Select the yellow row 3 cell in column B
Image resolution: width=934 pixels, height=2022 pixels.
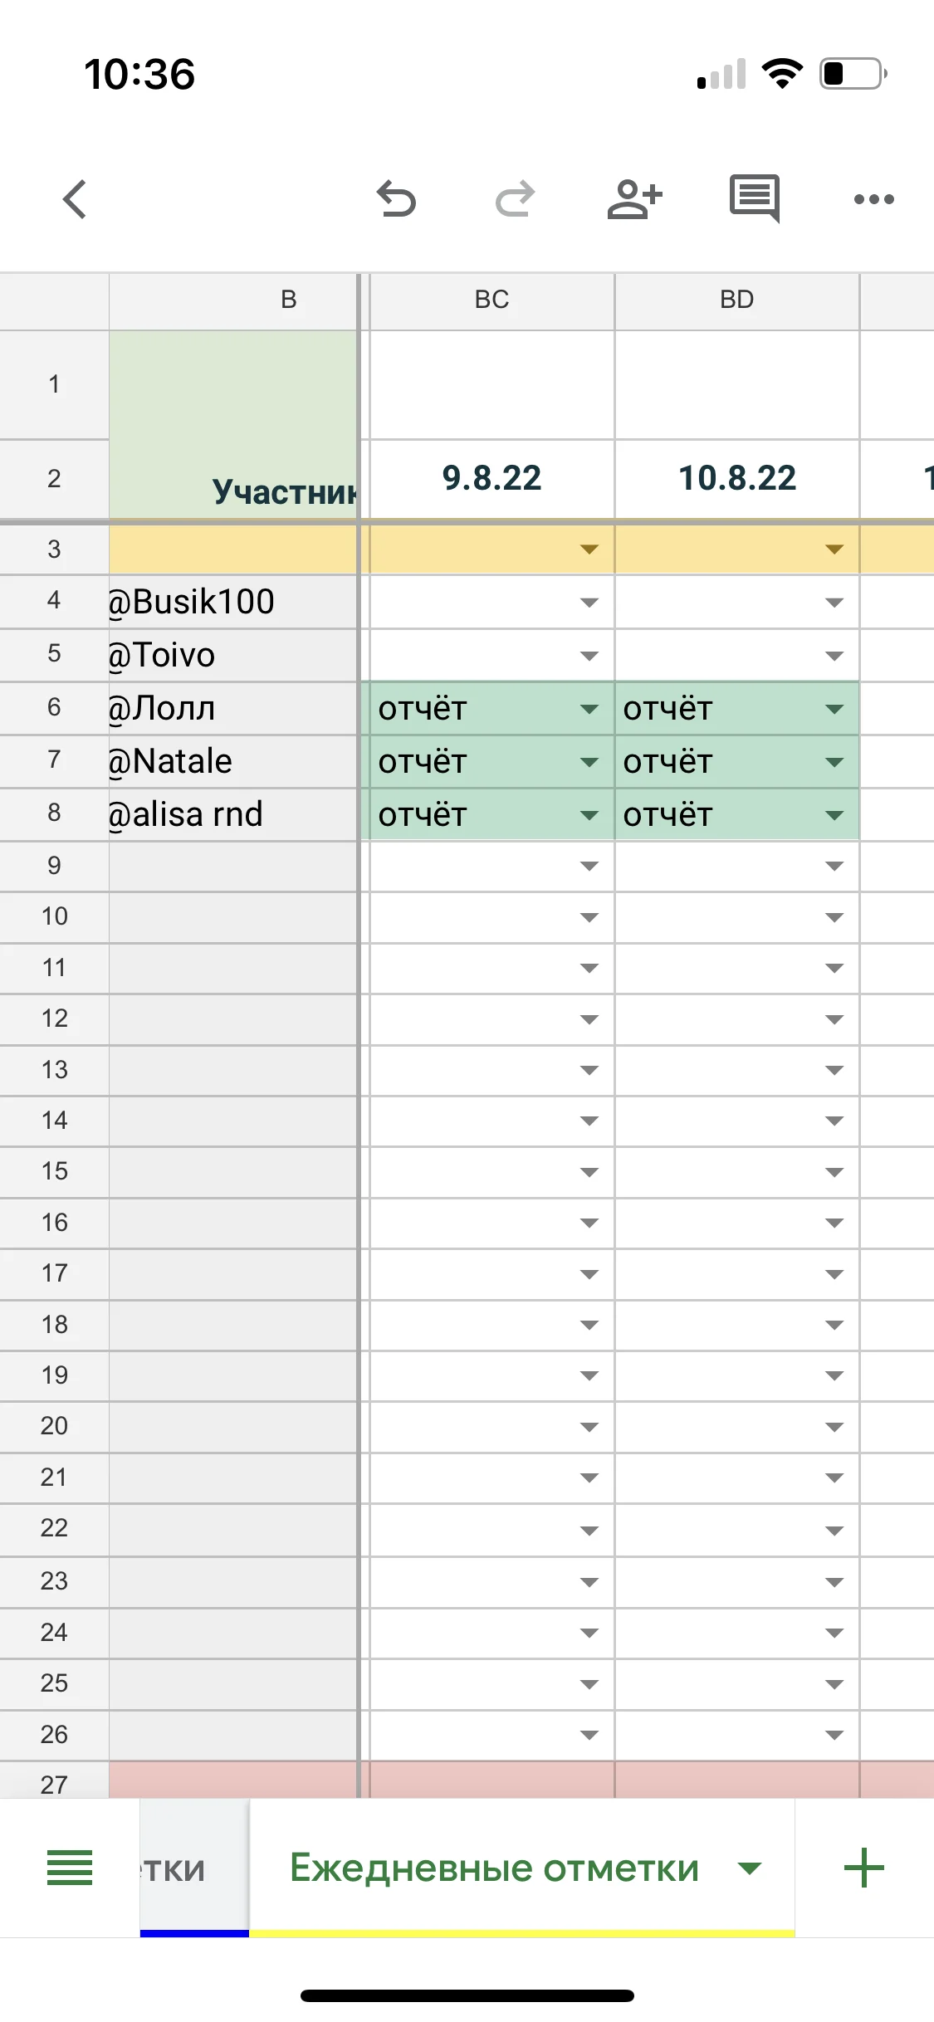(232, 549)
